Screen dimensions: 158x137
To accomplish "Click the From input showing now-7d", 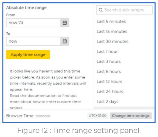I will tap(33, 23).
